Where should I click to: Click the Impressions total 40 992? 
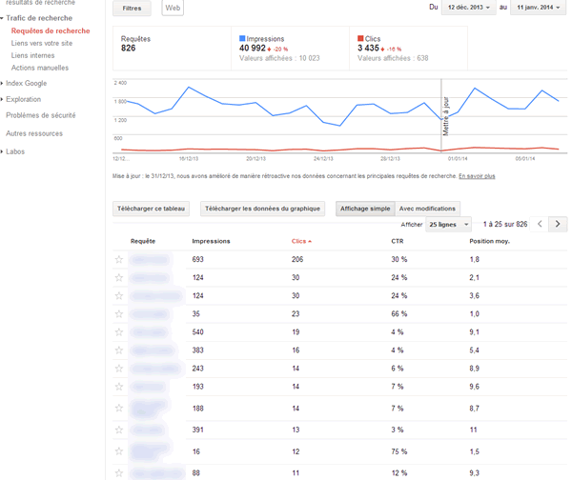click(253, 49)
